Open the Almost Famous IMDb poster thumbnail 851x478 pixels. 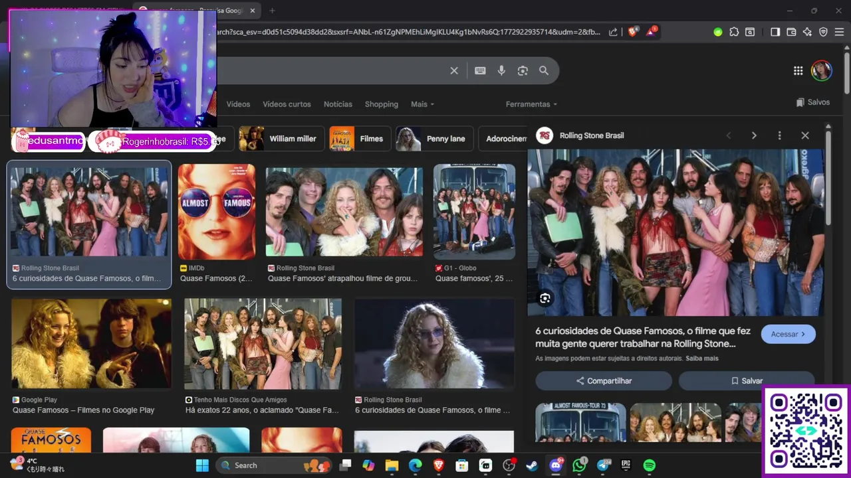click(x=217, y=212)
